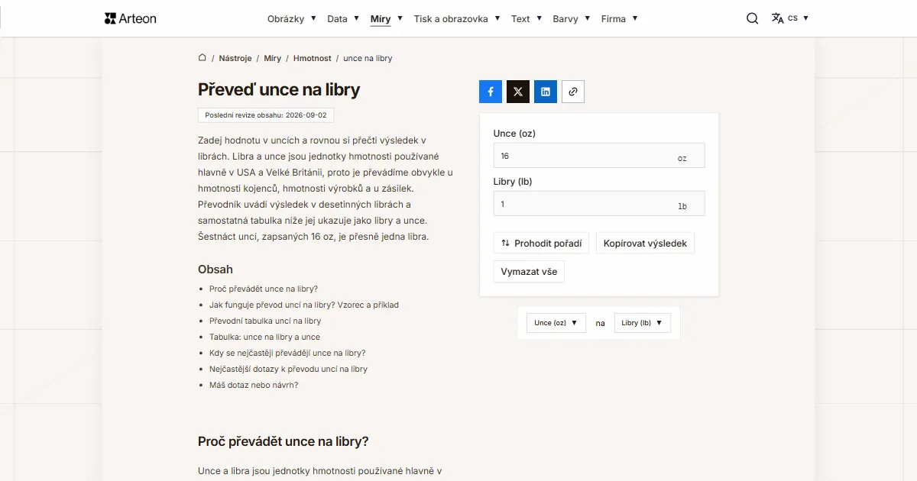The height and width of the screenshot is (481, 917).
Task: Go to 'Jak funguje převod uncí na libry?' link
Action: [304, 305]
